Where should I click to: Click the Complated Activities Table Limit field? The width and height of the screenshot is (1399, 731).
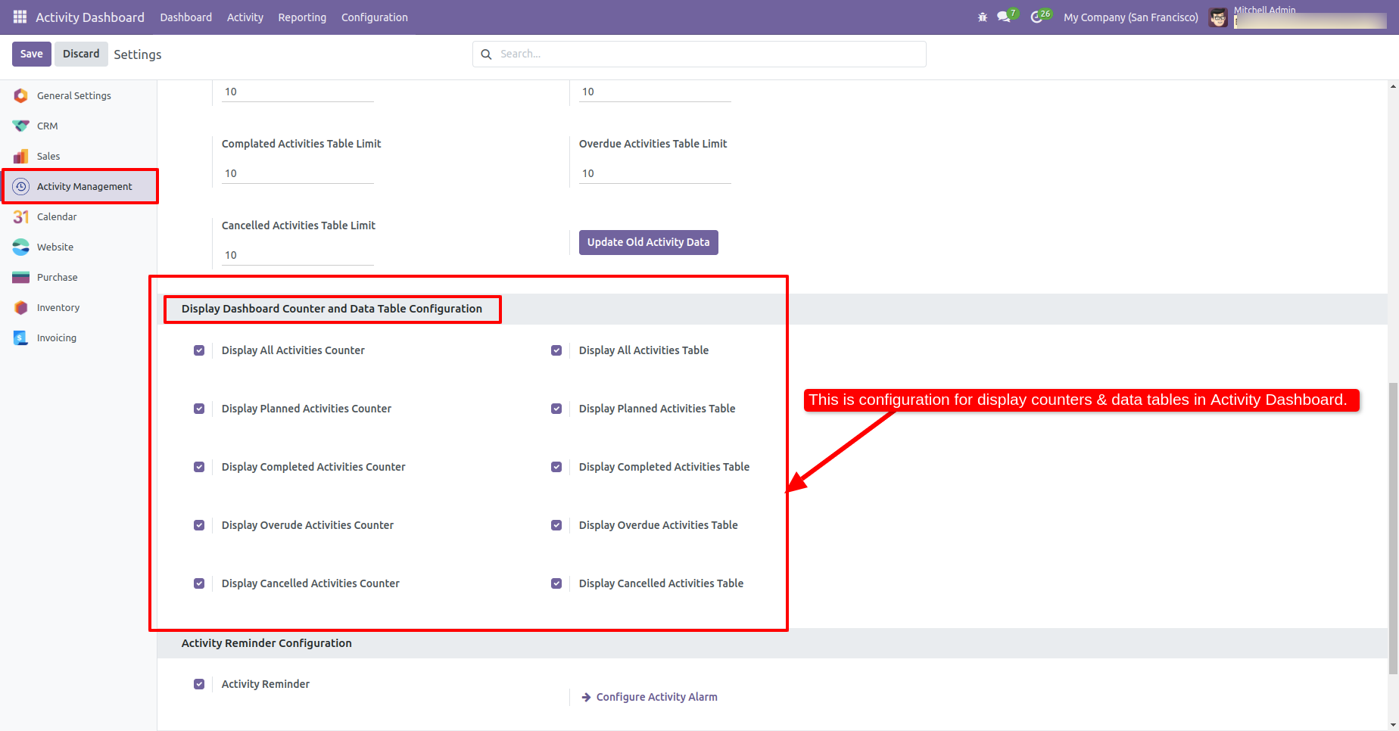coord(298,174)
